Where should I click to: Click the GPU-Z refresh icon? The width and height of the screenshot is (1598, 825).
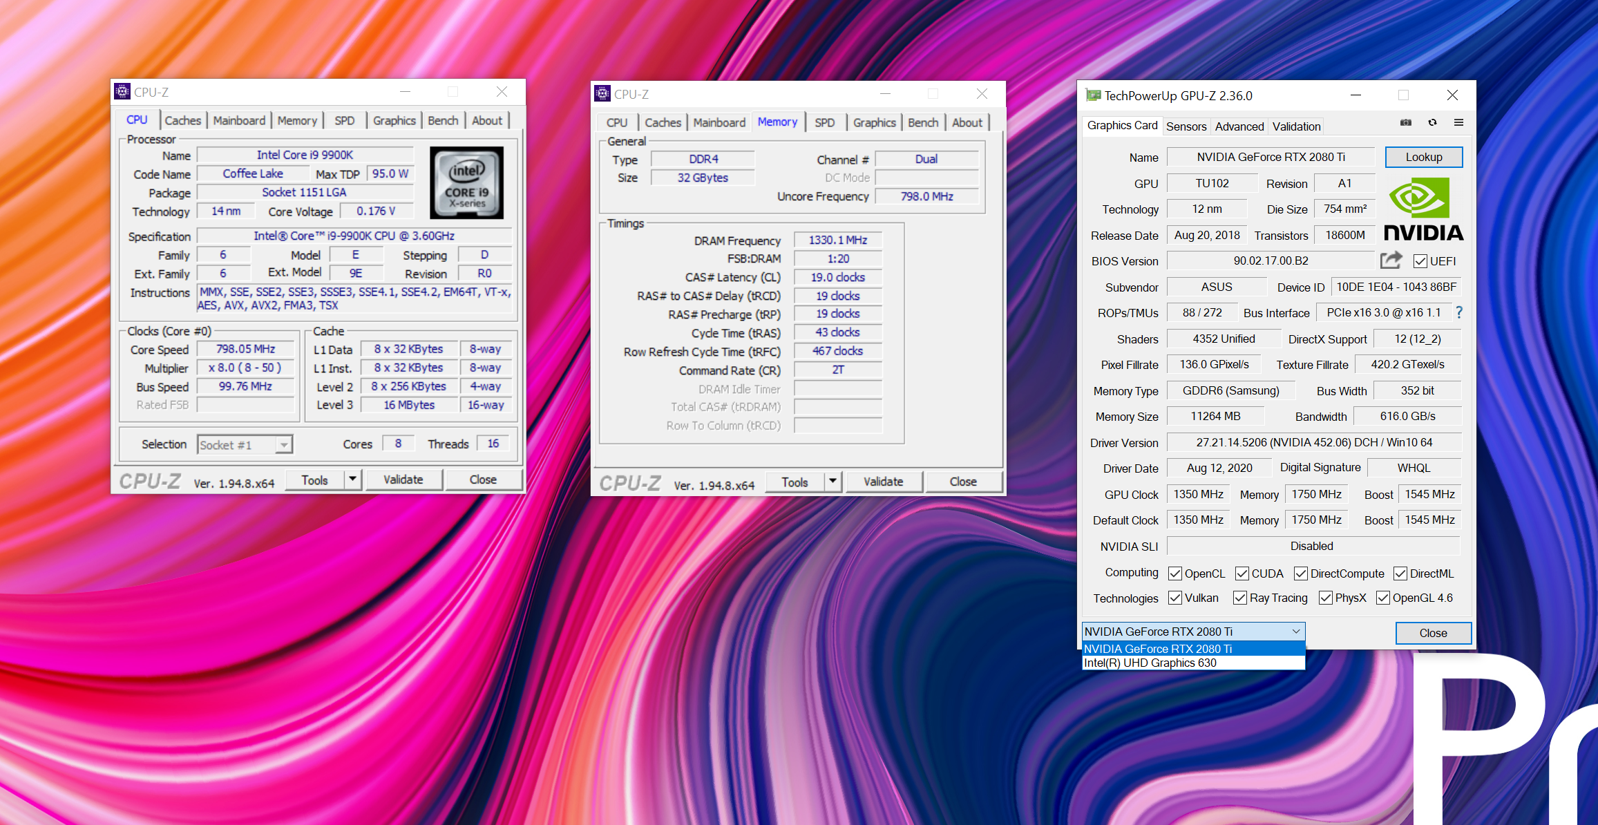[x=1433, y=123]
